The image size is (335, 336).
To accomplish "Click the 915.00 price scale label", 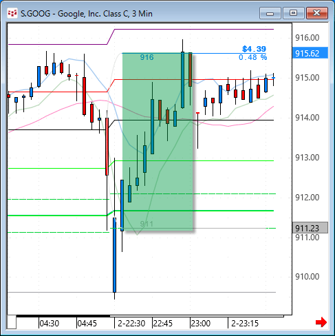I will [307, 78].
